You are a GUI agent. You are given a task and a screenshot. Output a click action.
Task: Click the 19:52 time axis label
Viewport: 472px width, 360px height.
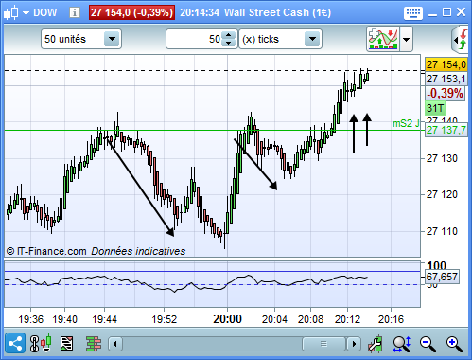(x=165, y=319)
